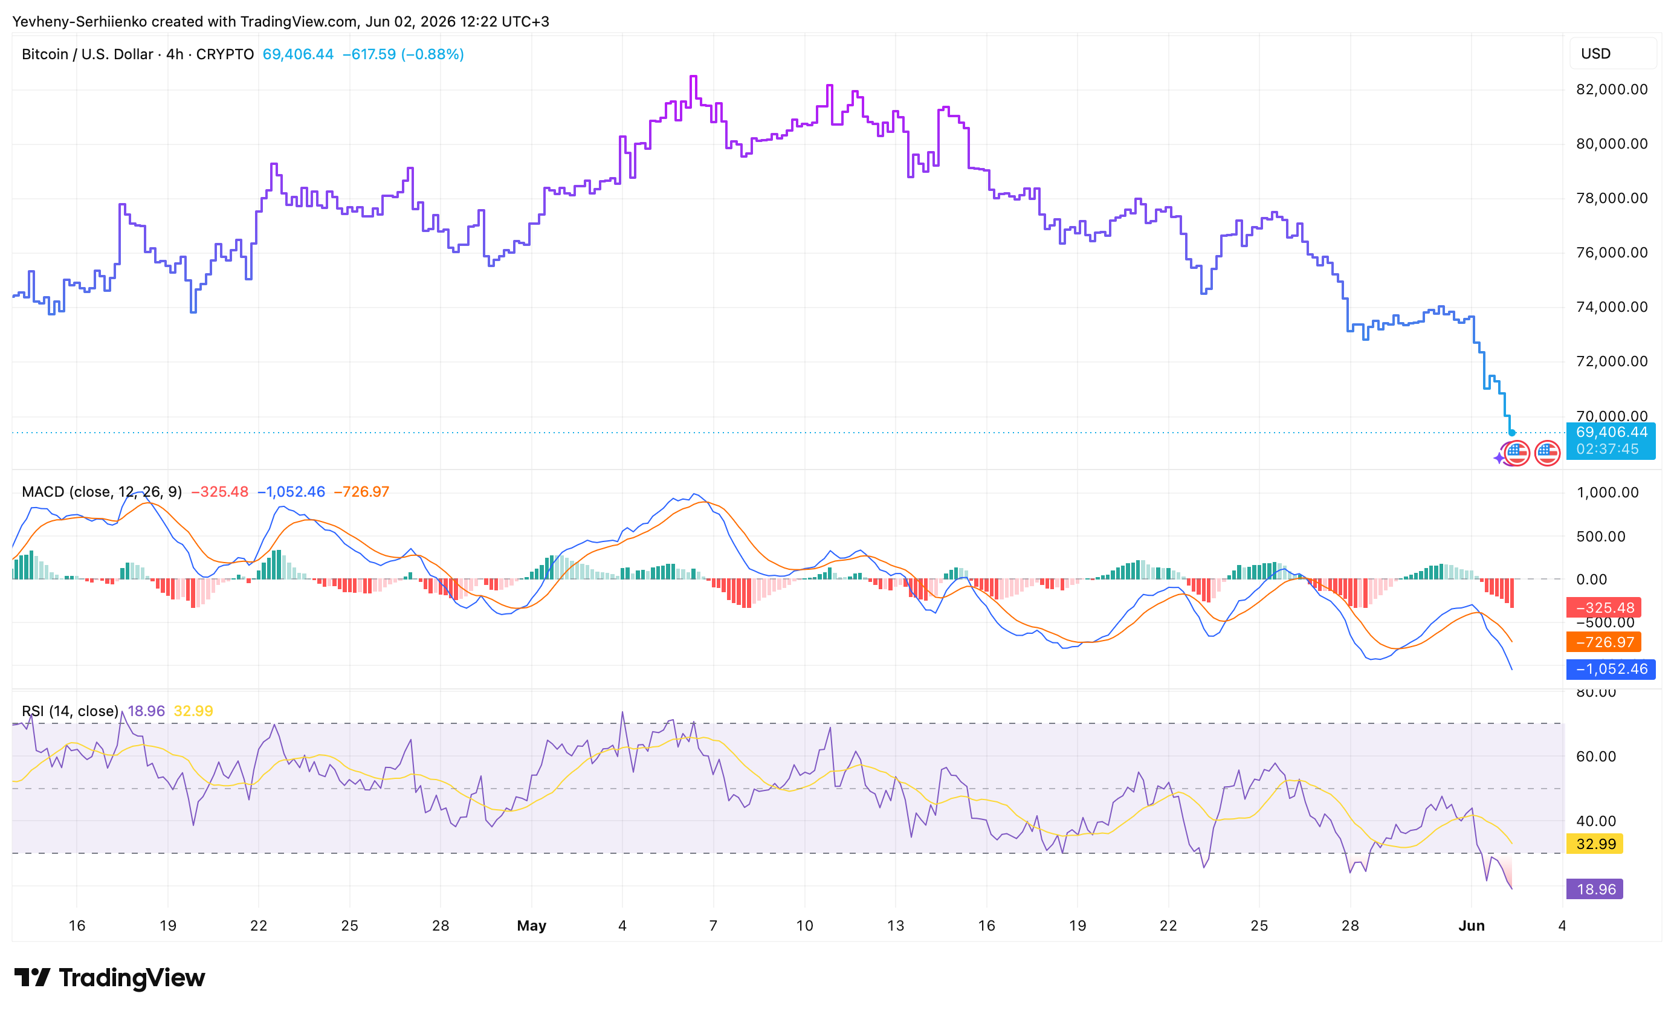Click the chart attribution header text
1674x1014 pixels.
click(x=280, y=21)
